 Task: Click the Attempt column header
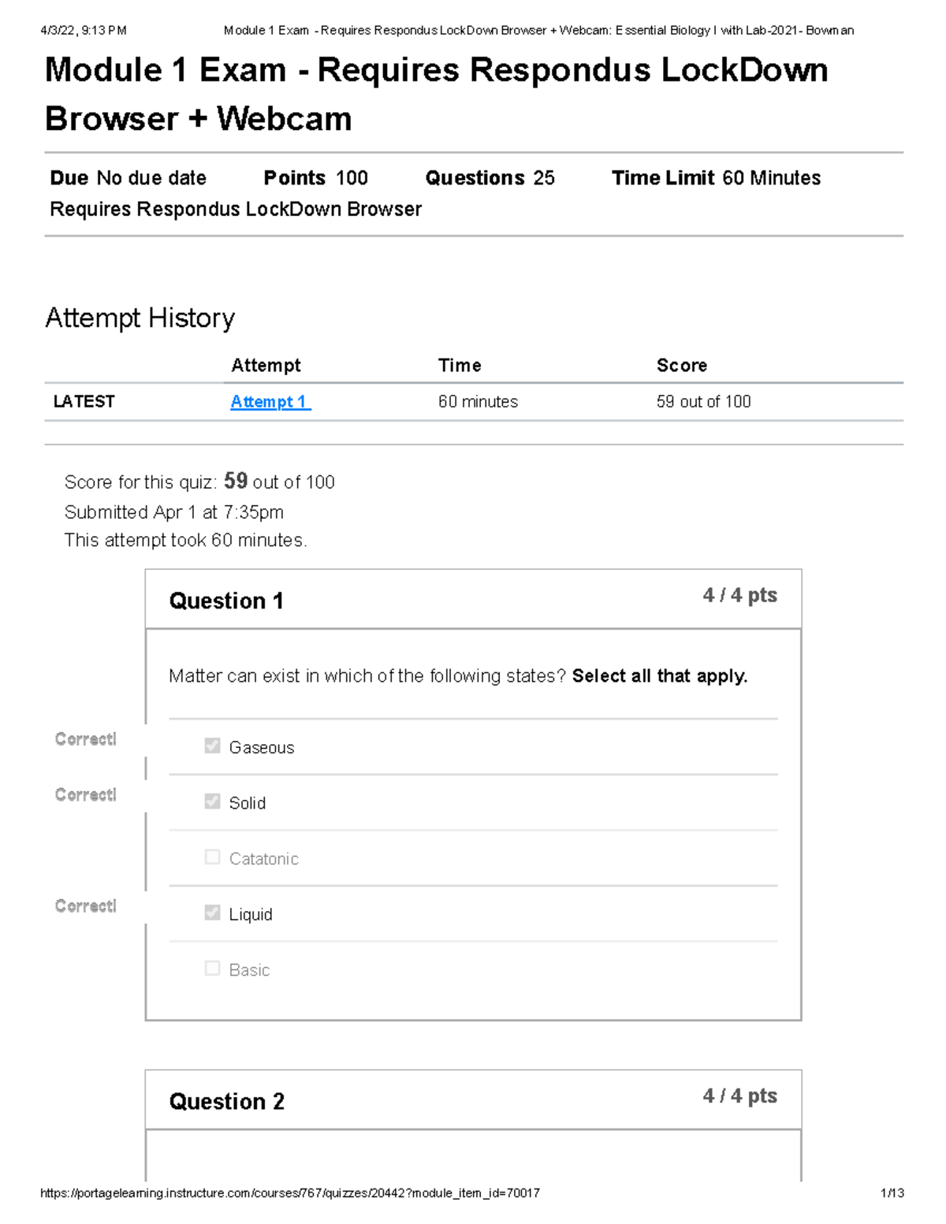(266, 365)
